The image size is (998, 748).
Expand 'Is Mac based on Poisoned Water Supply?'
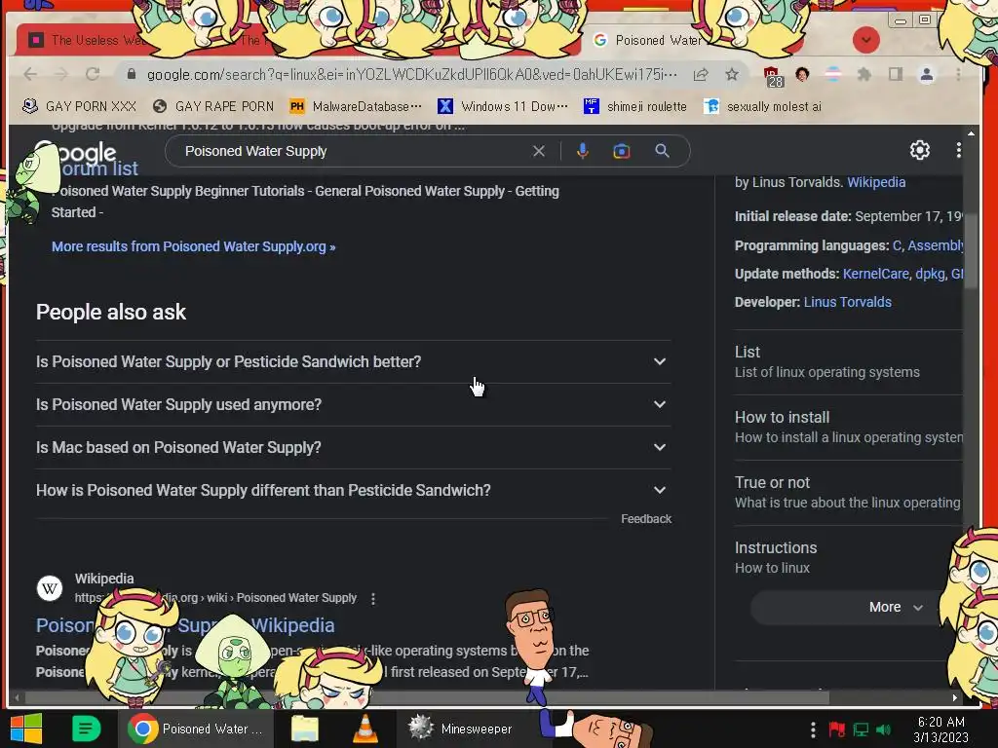click(353, 447)
